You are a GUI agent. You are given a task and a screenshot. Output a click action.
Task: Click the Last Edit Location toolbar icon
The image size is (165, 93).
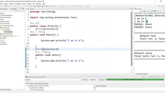[76, 6]
